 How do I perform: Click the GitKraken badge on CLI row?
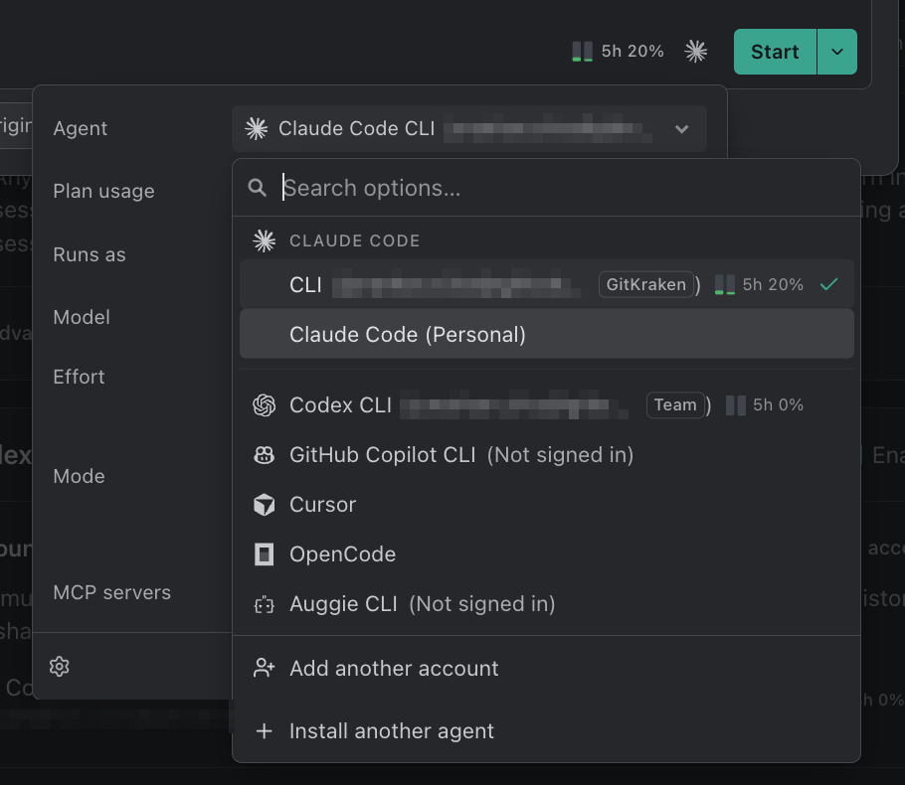pyautogui.click(x=645, y=284)
